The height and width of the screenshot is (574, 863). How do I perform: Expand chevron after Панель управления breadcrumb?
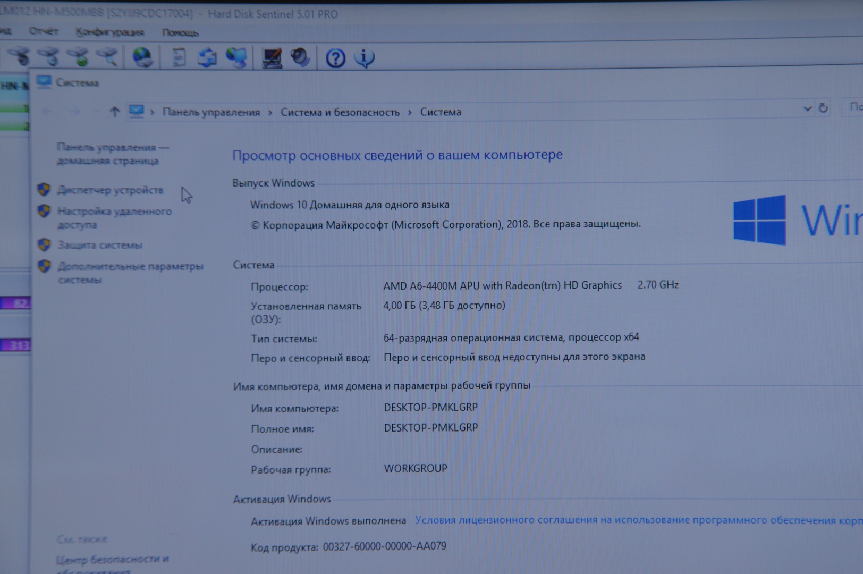click(x=270, y=113)
